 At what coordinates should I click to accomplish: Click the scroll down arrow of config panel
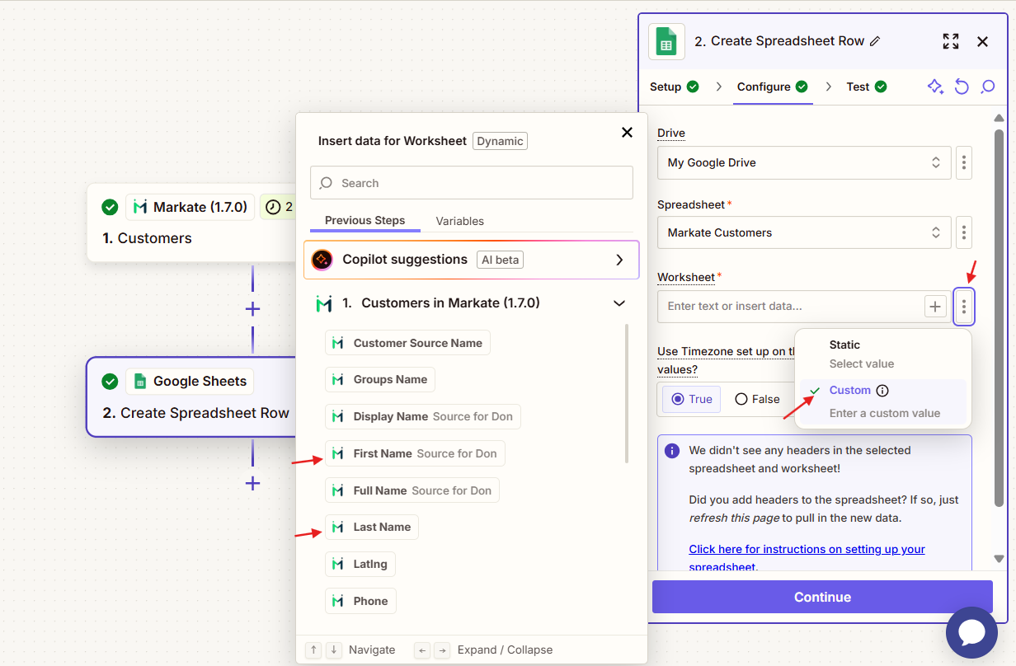click(x=999, y=559)
